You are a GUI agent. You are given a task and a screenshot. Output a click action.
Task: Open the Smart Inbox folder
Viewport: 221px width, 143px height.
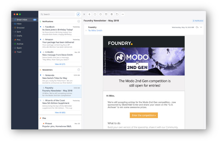(x=25, y=20)
